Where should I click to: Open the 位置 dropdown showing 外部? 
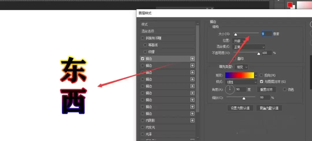pyautogui.click(x=239, y=41)
